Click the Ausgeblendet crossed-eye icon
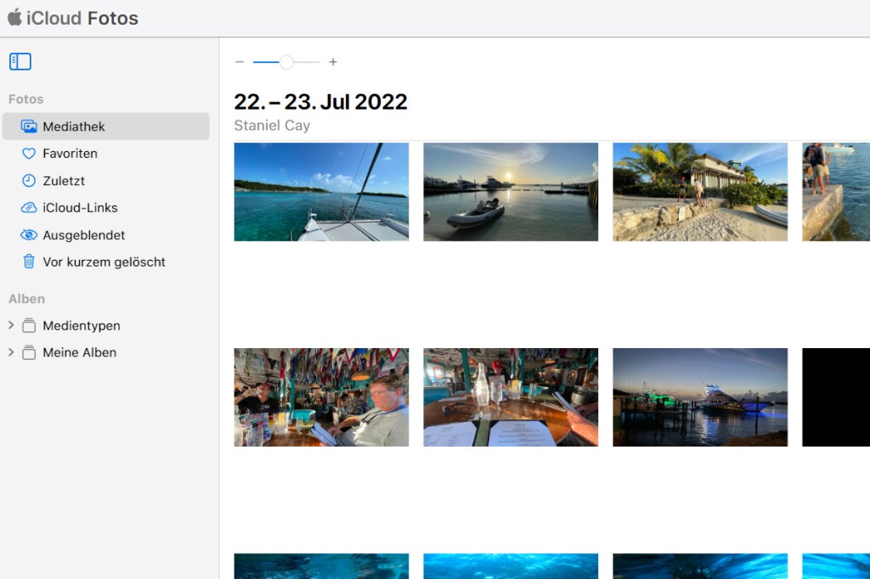 [29, 235]
